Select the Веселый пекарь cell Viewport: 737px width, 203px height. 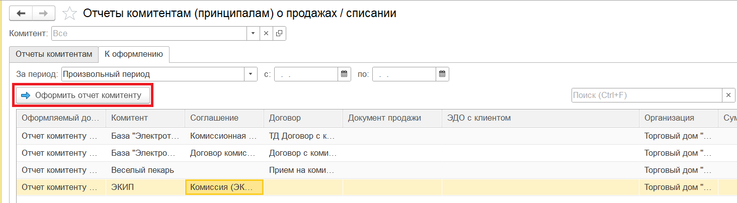145,170
